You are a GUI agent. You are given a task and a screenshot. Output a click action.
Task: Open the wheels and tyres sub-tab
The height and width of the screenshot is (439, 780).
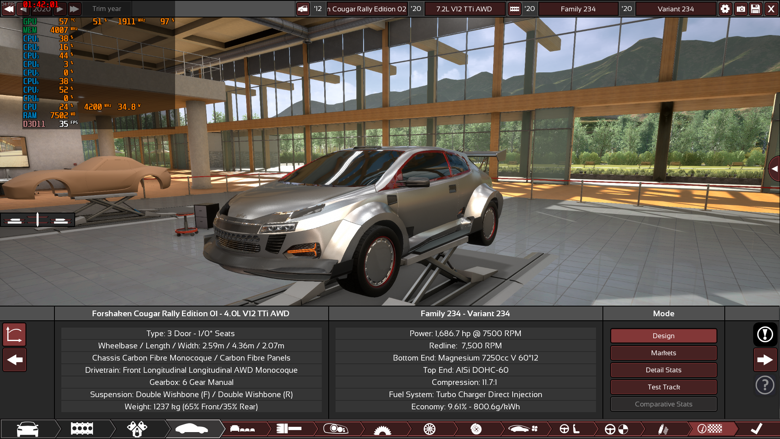(x=429, y=429)
